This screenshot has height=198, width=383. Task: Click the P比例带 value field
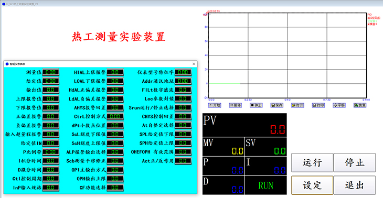click(51, 152)
